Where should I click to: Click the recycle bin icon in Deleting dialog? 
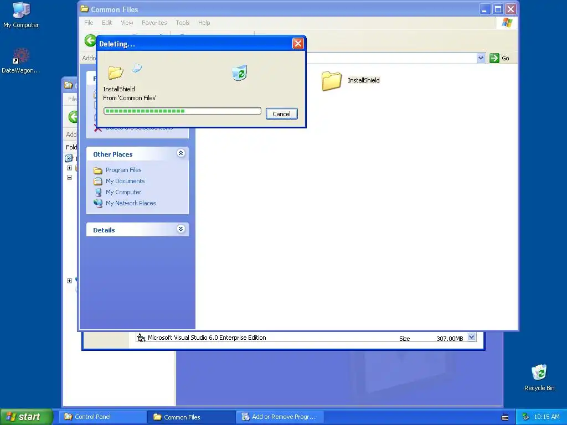click(x=239, y=72)
